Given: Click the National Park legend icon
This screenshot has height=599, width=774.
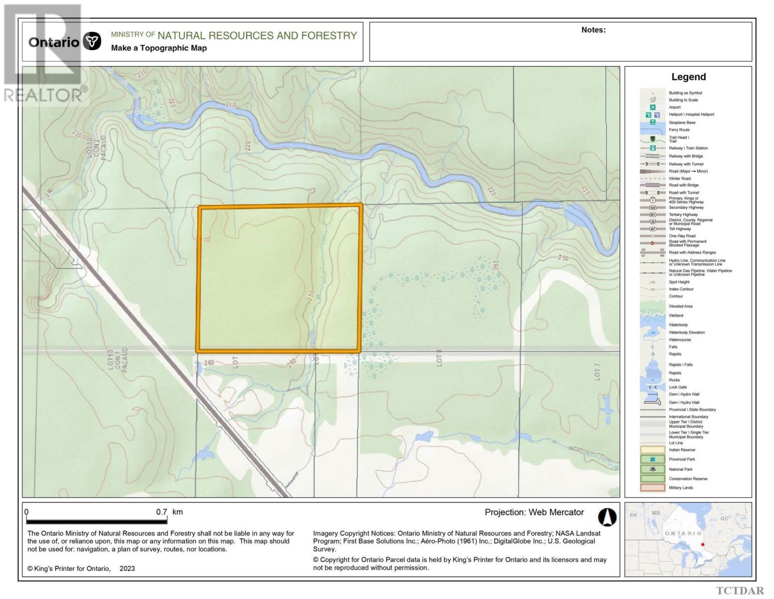Looking at the screenshot, I should click(651, 469).
